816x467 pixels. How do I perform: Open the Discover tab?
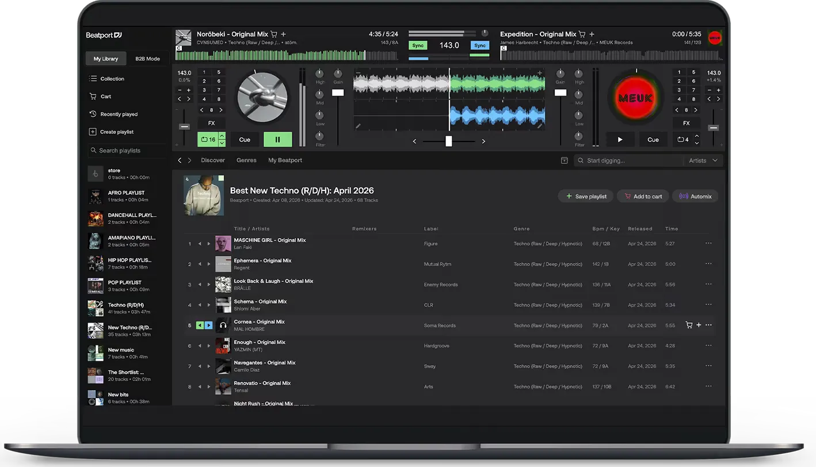(x=213, y=160)
